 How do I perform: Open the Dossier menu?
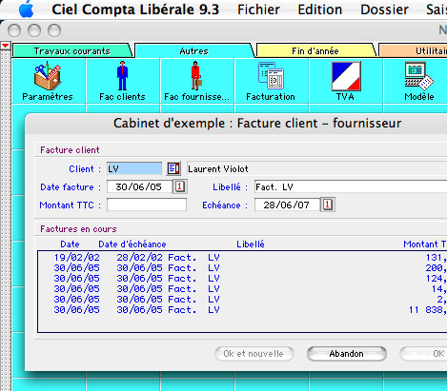click(x=384, y=10)
